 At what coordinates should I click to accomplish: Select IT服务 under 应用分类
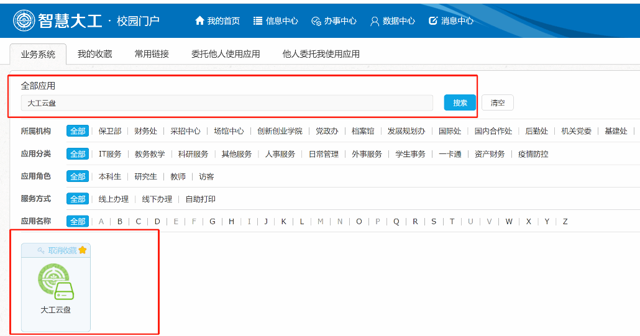110,154
